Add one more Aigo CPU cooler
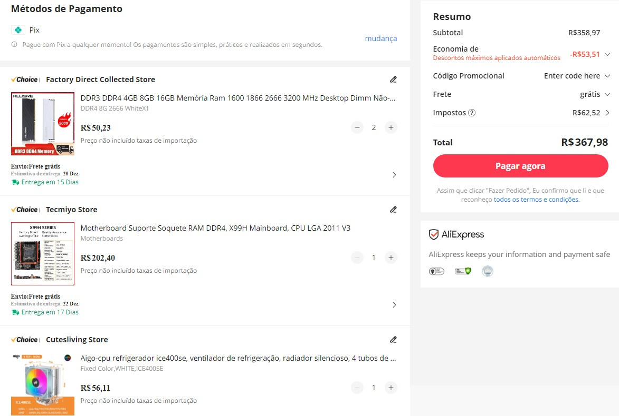The image size is (619, 416). 391,388
